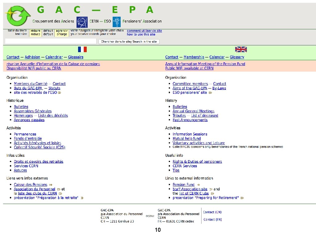Click the CERN logo icon in the header
The width and height of the screenshot is (316, 237).
pos(82,22)
